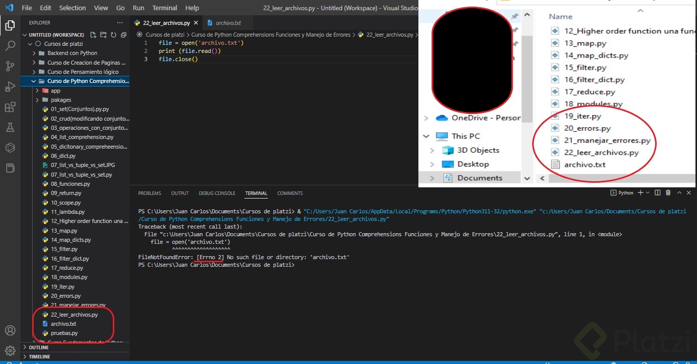Image resolution: width=697 pixels, height=364 pixels.
Task: Create a new terminal with plus icon
Action: 641,193
